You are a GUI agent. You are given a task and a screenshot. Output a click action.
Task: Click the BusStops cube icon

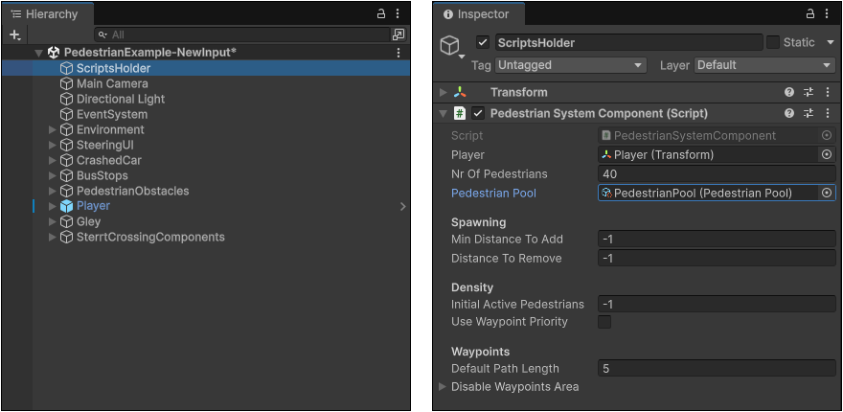[66, 176]
